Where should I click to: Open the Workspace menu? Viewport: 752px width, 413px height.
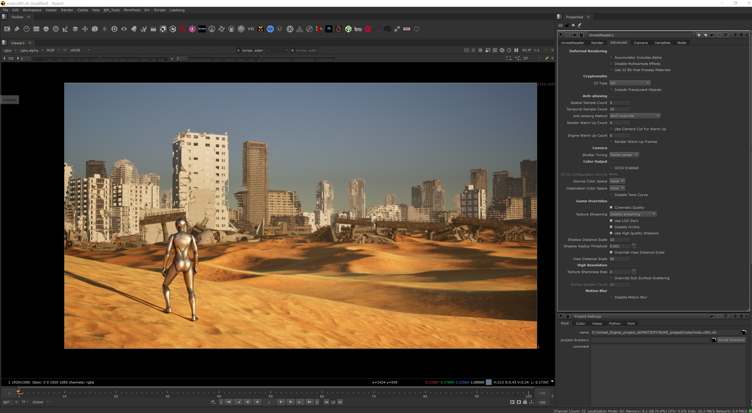32,10
